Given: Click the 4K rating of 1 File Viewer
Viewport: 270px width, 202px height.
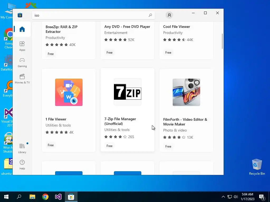Looking at the screenshot, I should pyautogui.click(x=59, y=132).
